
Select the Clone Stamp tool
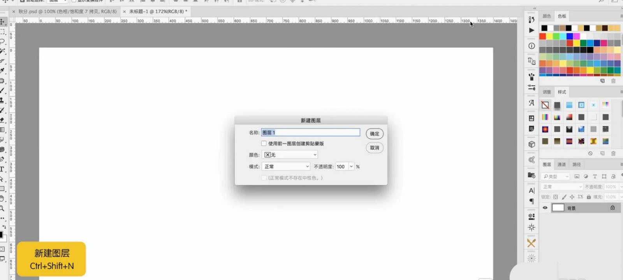tap(2, 100)
